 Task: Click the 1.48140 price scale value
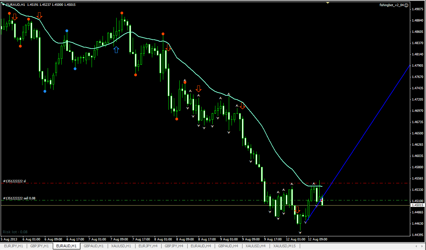[417, 54]
